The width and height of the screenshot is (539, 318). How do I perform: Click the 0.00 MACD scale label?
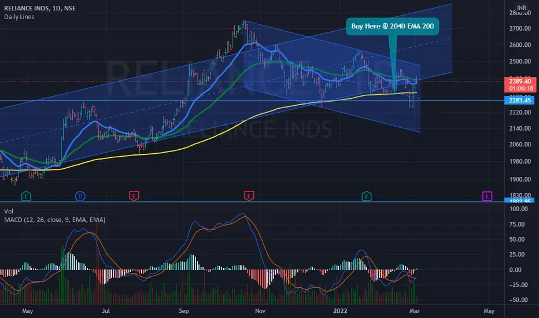pos(516,270)
